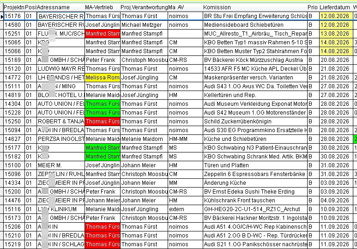Viewport: 357px width, 249px height.
Task: Click the Proj.Verantwortung column header
Action: tap(144, 7)
